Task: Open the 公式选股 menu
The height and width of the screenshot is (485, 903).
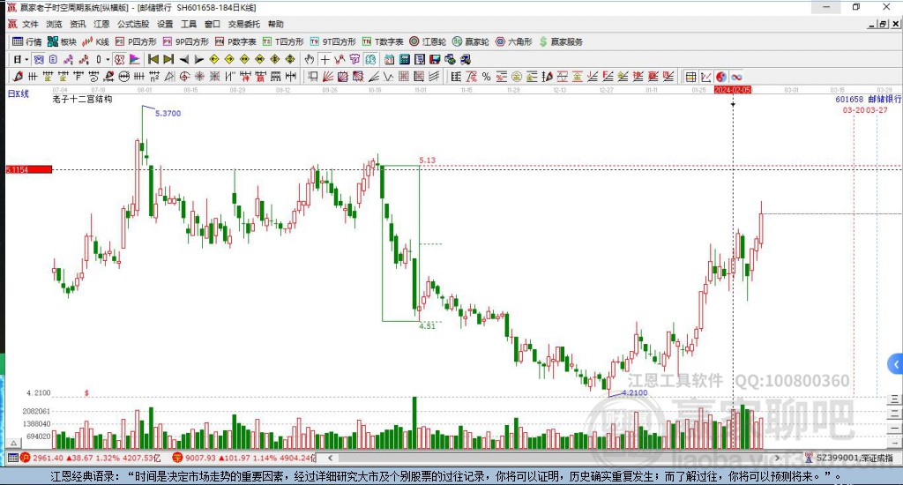Action: (133, 24)
